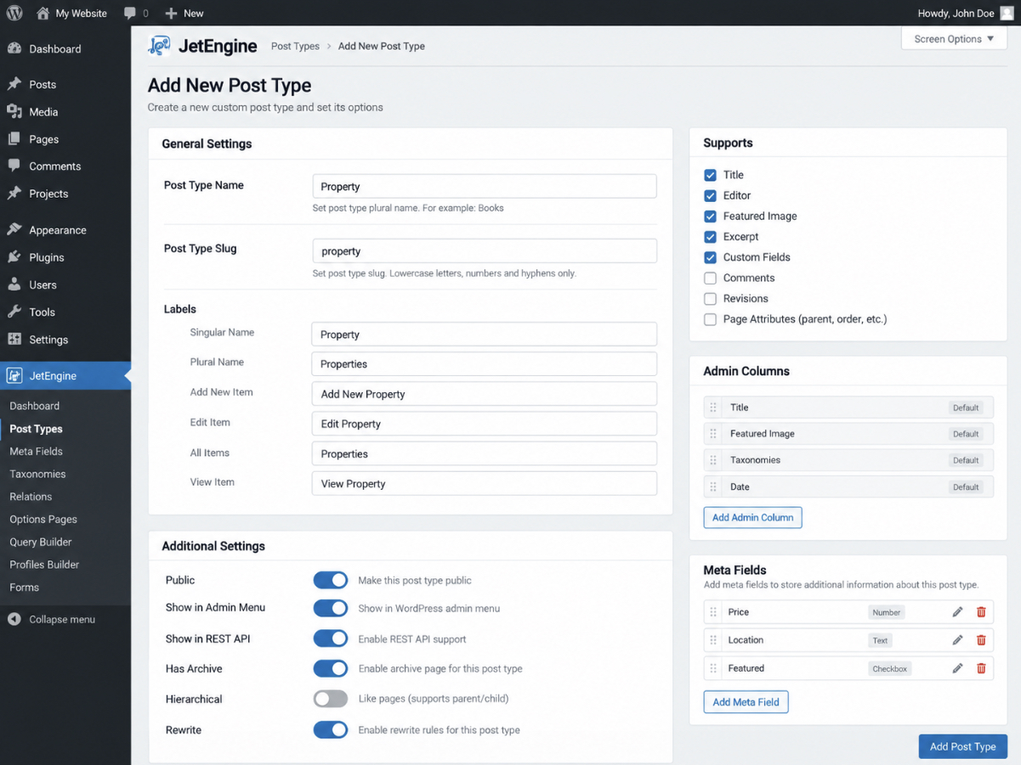
Task: Edit the Location meta field pencil icon
Action: click(x=957, y=640)
